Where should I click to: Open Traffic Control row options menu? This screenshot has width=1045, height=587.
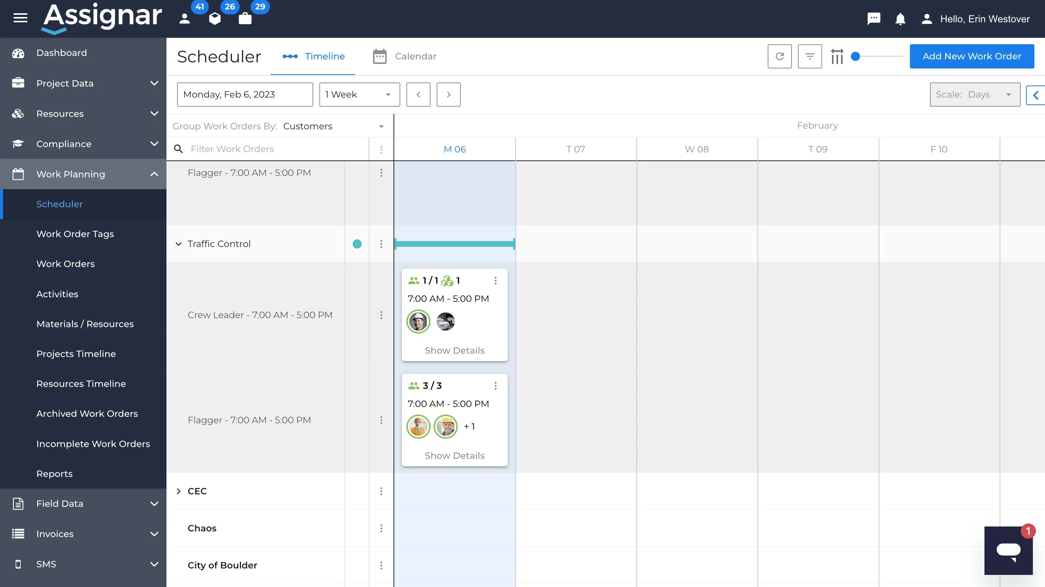pyautogui.click(x=381, y=244)
